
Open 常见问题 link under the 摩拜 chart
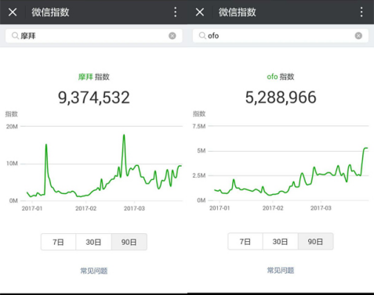[94, 271]
